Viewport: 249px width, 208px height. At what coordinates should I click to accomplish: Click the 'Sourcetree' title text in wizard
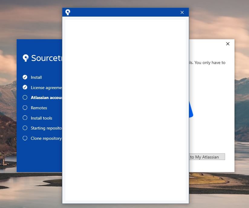pos(47,58)
